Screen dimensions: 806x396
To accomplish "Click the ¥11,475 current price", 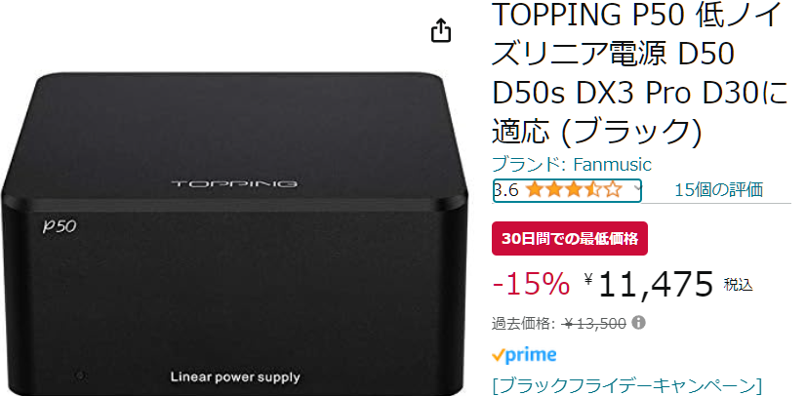I will (x=649, y=284).
